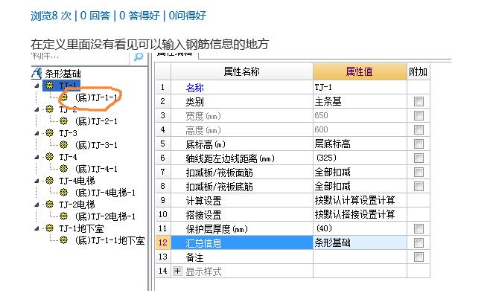Click the gear icon beside TJ-1地下室
This screenshot has width=493, height=296.
pyautogui.click(x=49, y=228)
